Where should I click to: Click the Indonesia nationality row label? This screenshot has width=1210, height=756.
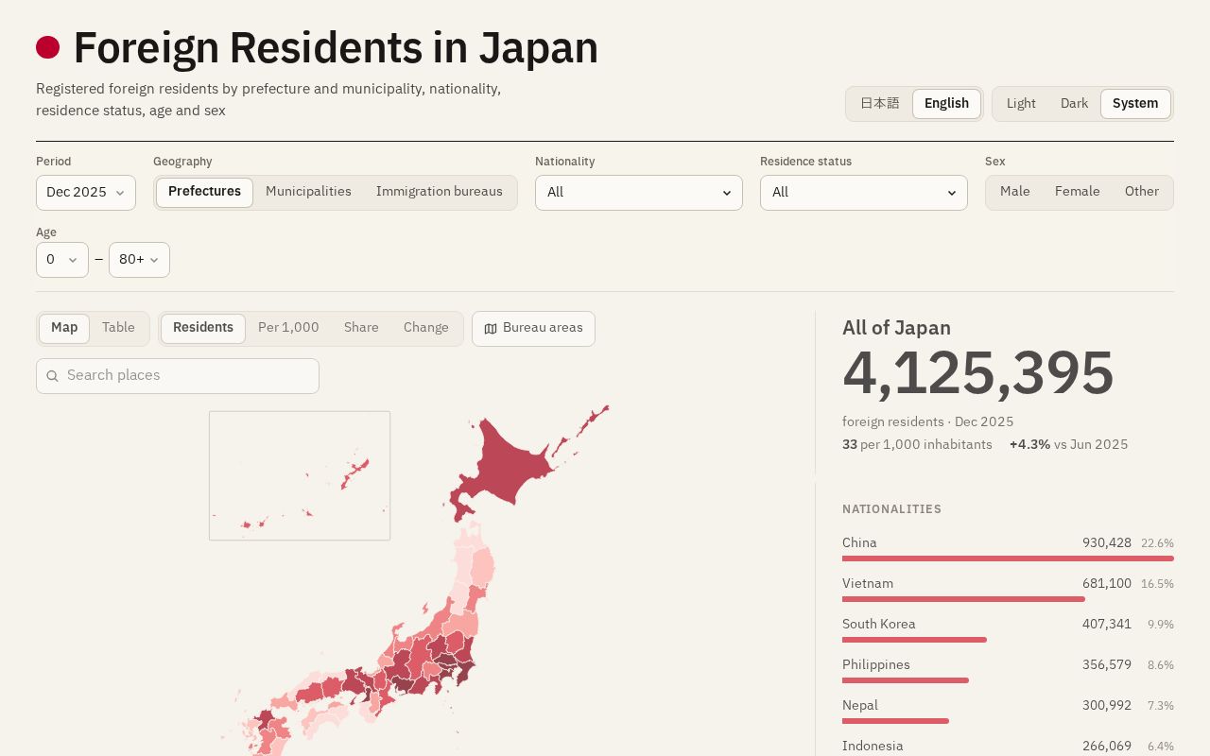(x=873, y=747)
